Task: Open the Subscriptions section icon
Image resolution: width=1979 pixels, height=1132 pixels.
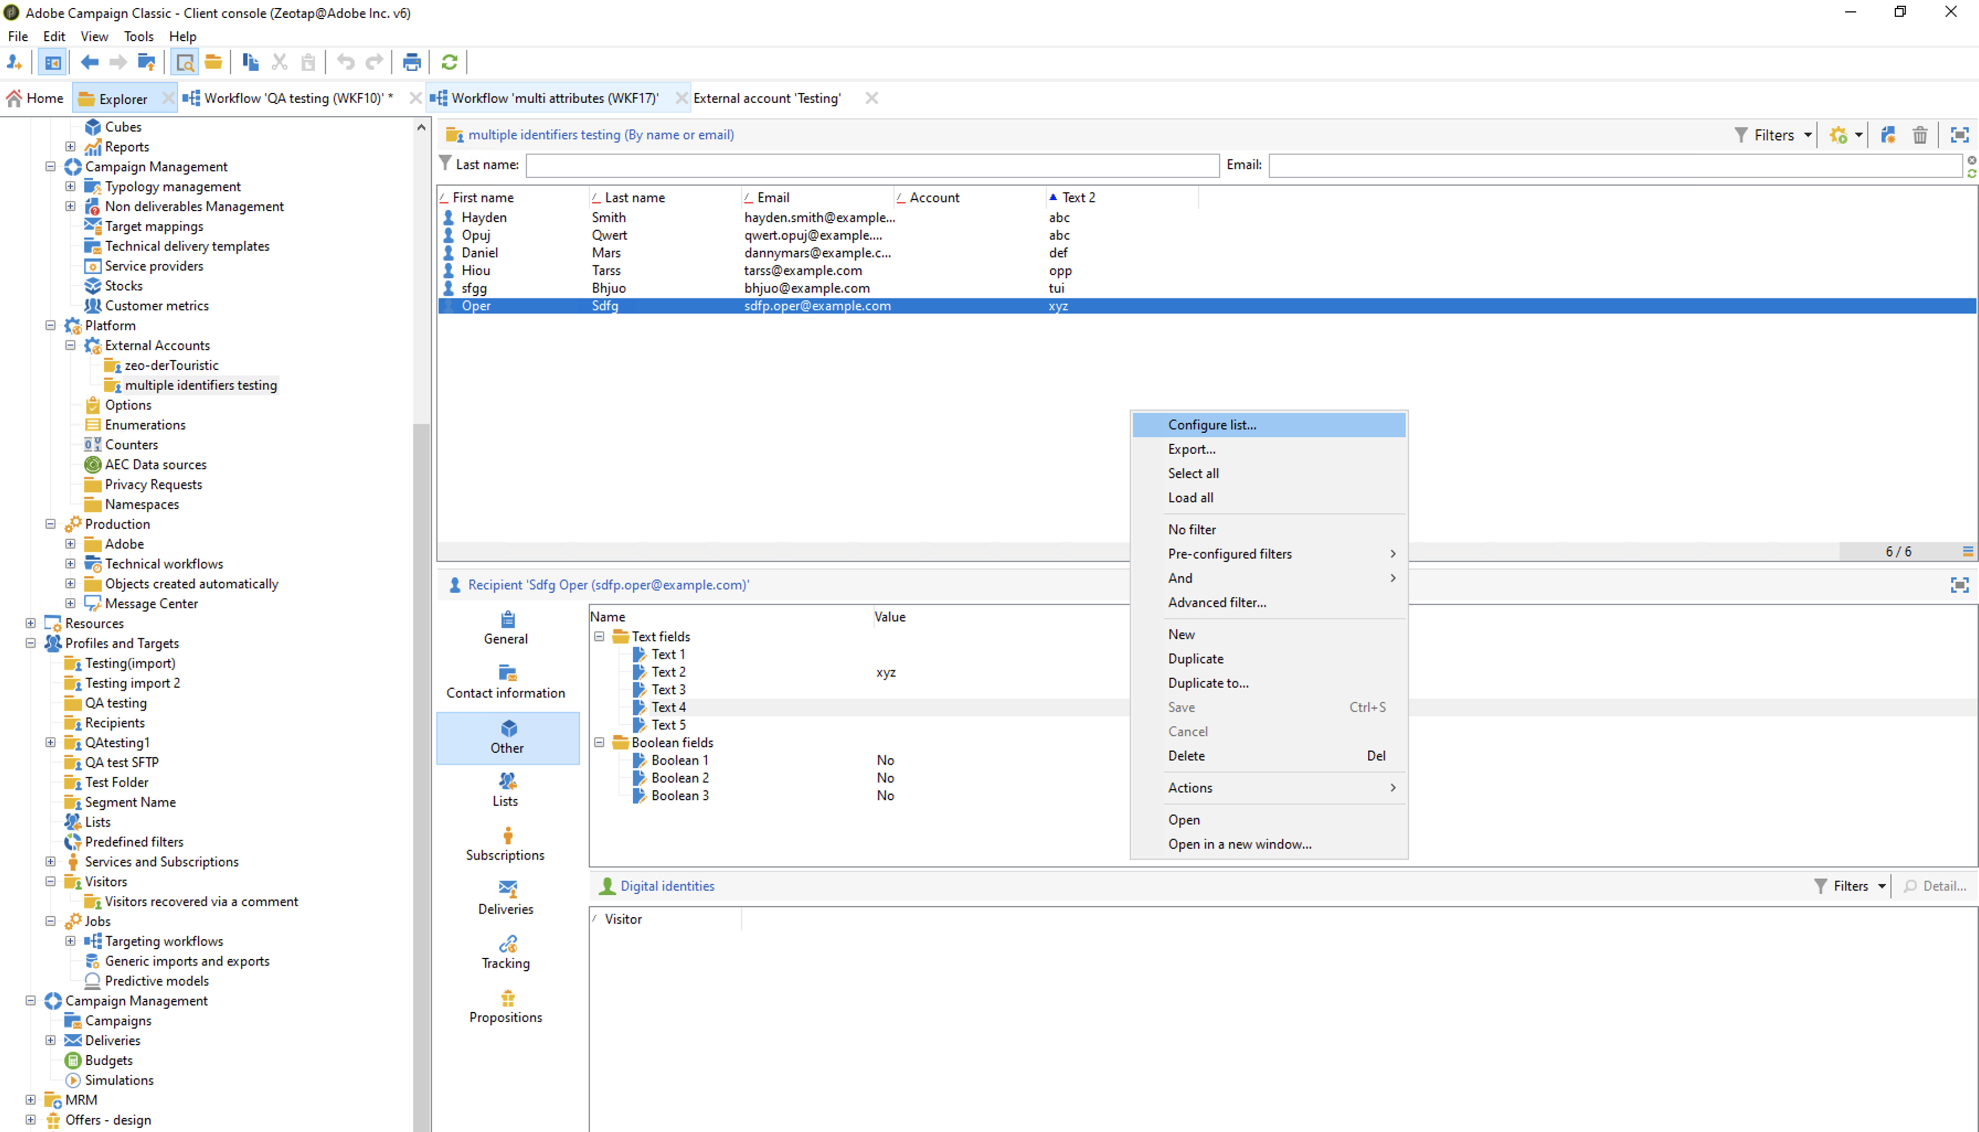Action: coord(507,836)
